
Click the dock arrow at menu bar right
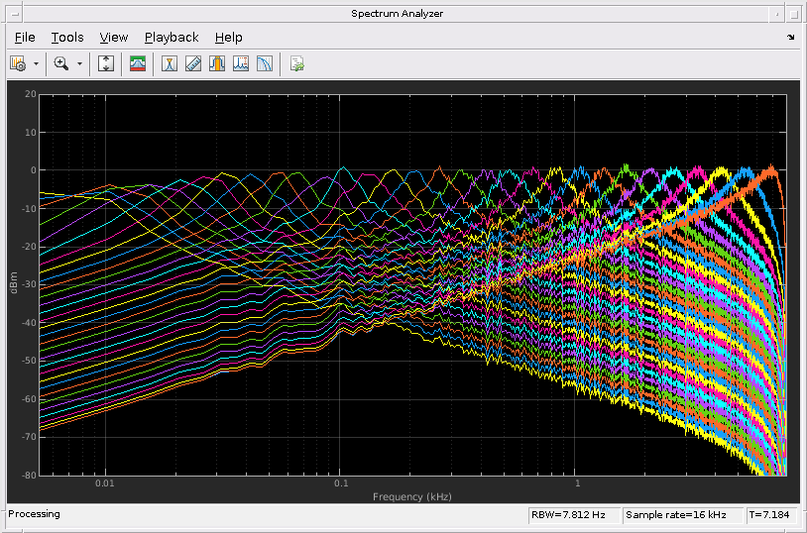click(790, 37)
